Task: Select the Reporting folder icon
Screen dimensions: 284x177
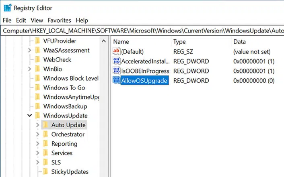Action: tap(45, 144)
